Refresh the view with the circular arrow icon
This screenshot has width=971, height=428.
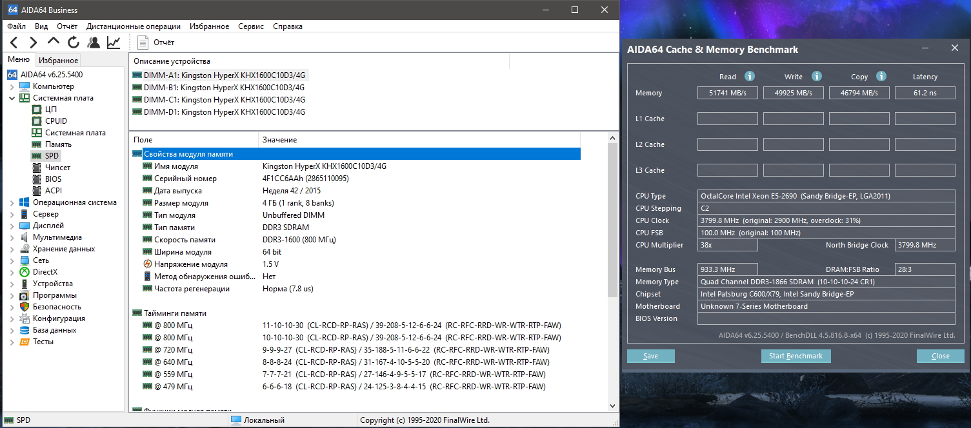pyautogui.click(x=74, y=43)
